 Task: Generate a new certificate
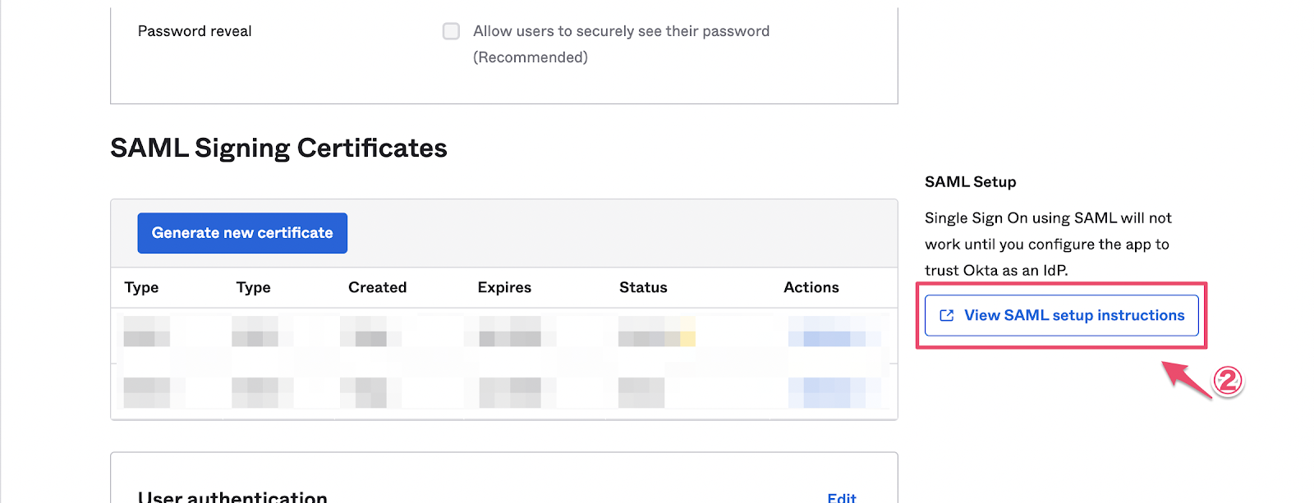pos(242,233)
